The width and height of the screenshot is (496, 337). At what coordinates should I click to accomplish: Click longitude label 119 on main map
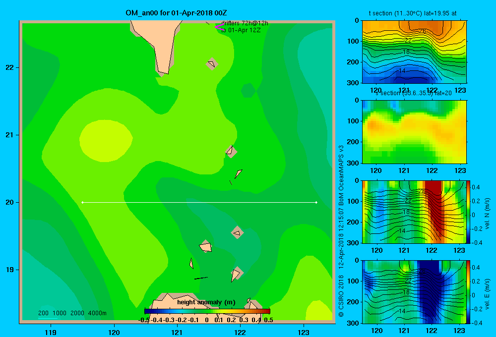click(51, 332)
